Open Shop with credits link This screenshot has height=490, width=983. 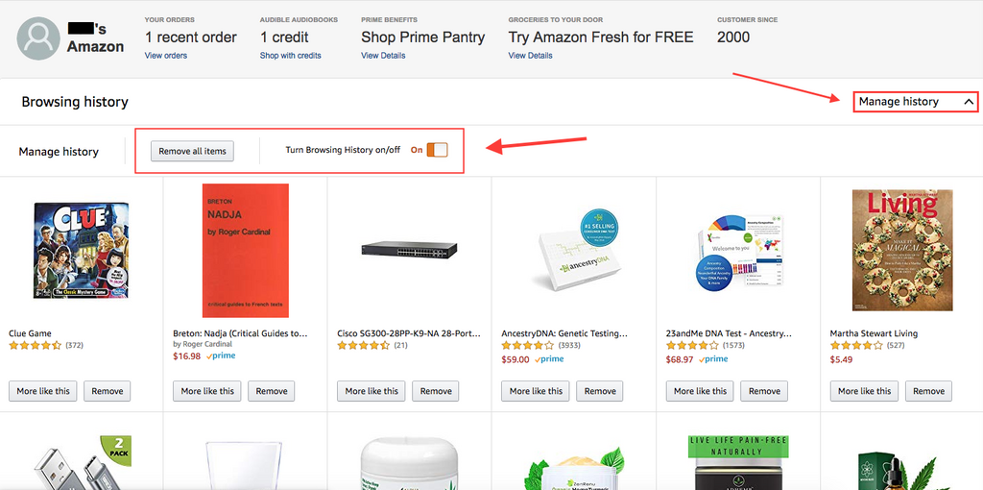[x=290, y=56]
